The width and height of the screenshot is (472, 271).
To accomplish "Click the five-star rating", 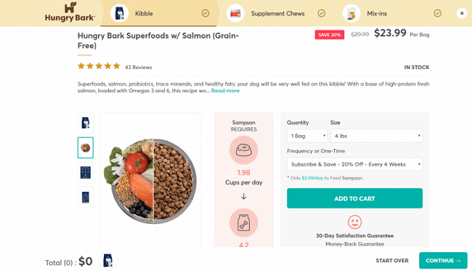I will (x=99, y=66).
